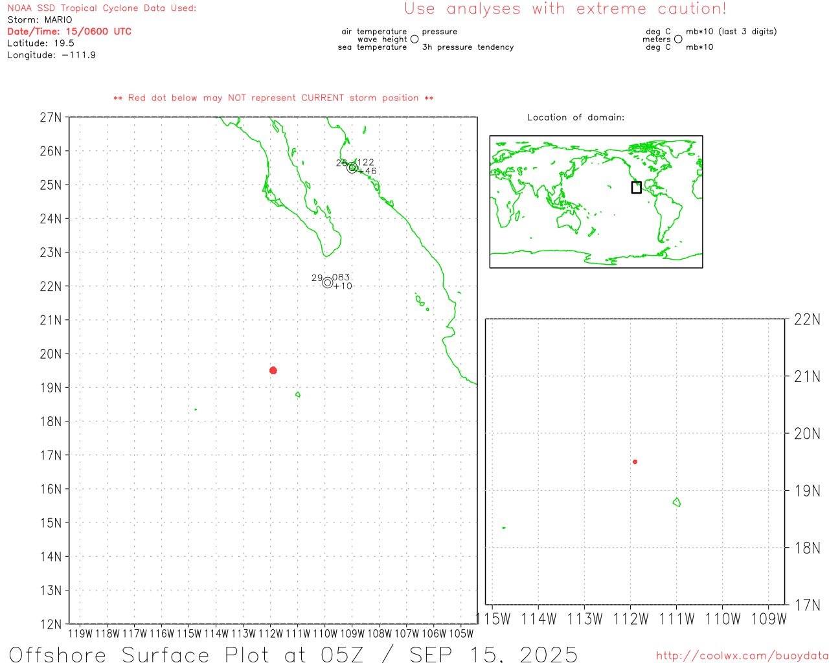Click 'Use analyses with extreme caution!' warning
Image resolution: width=829 pixels, height=663 pixels.
565,9
